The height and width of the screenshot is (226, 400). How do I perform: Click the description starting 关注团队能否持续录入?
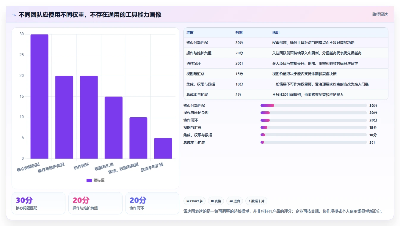click(317, 53)
